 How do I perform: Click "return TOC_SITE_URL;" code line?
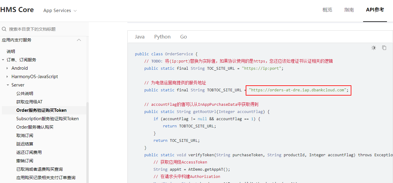click(x=177, y=140)
